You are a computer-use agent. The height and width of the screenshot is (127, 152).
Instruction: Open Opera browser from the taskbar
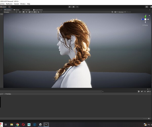[23, 124]
